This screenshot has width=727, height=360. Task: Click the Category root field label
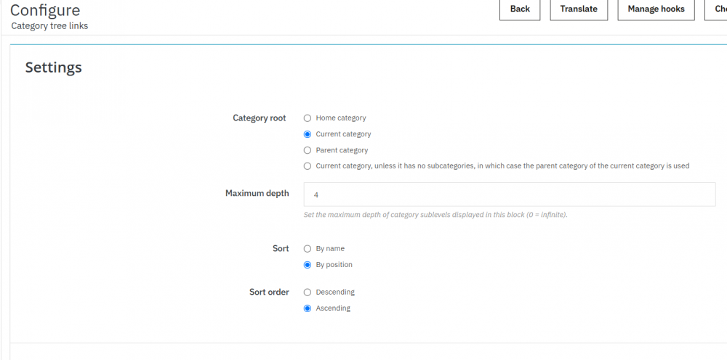pos(259,118)
